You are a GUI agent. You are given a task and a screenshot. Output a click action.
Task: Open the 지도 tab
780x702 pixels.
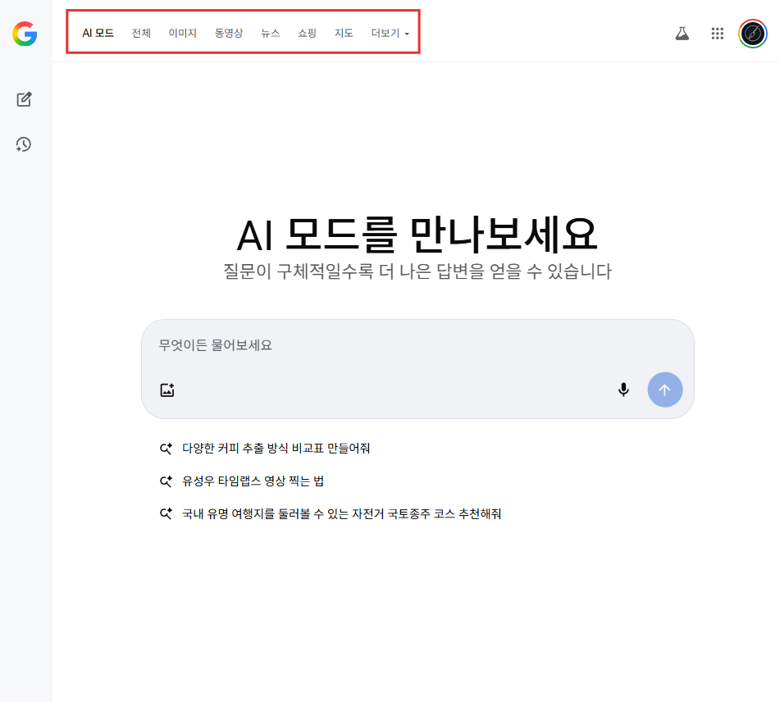344,34
